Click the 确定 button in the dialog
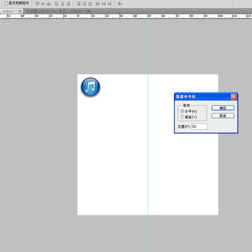 point(223,108)
